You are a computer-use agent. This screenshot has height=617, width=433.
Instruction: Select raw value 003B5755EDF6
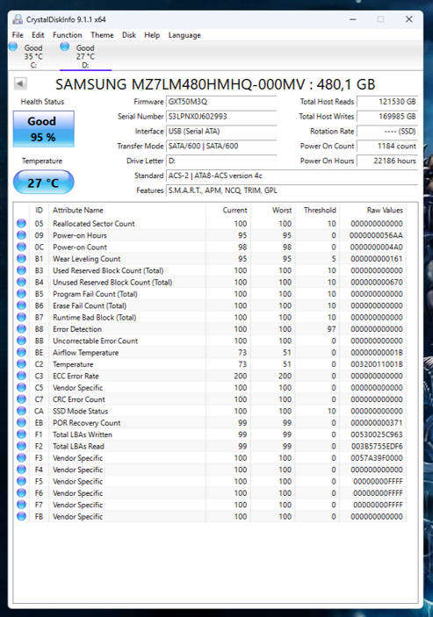point(377,446)
